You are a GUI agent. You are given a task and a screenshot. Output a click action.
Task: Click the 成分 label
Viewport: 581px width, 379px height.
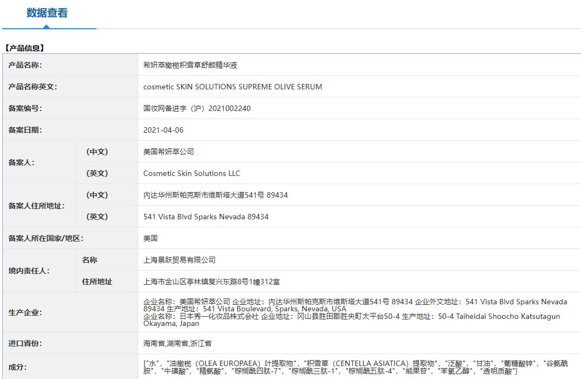(x=17, y=367)
